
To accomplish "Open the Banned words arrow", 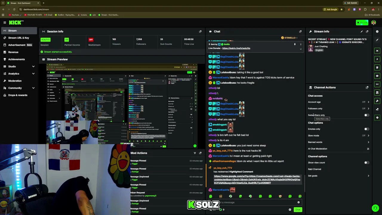I will [x=368, y=142].
